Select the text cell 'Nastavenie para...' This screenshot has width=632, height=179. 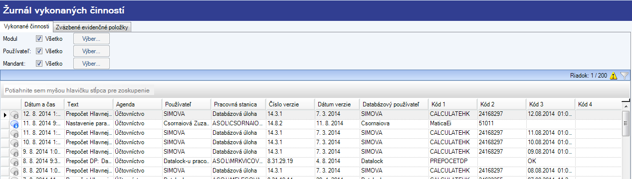pyautogui.click(x=89, y=124)
